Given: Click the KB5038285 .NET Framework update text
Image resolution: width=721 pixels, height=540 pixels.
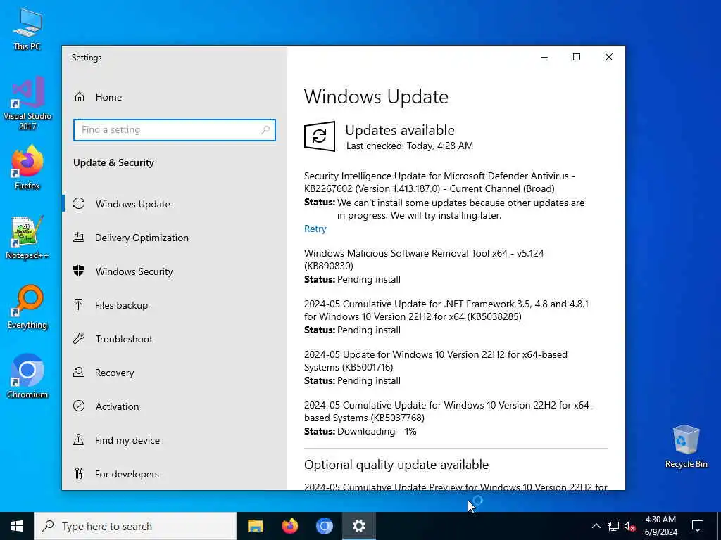Looking at the screenshot, I should click(446, 310).
